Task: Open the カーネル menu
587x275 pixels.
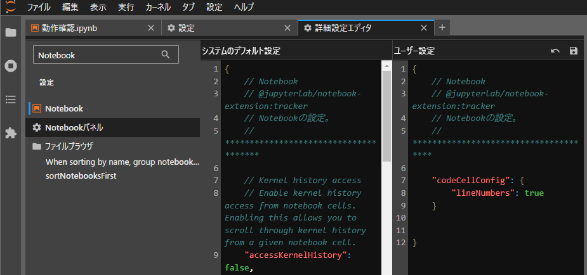Action: point(158,7)
